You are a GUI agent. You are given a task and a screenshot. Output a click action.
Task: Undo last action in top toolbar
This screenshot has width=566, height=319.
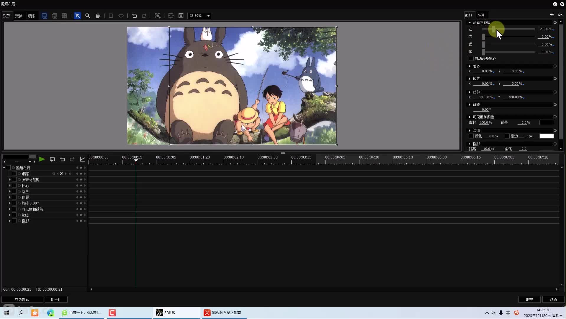pos(134,16)
